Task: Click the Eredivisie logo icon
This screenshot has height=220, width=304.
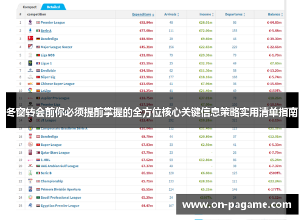Action: click(30, 70)
